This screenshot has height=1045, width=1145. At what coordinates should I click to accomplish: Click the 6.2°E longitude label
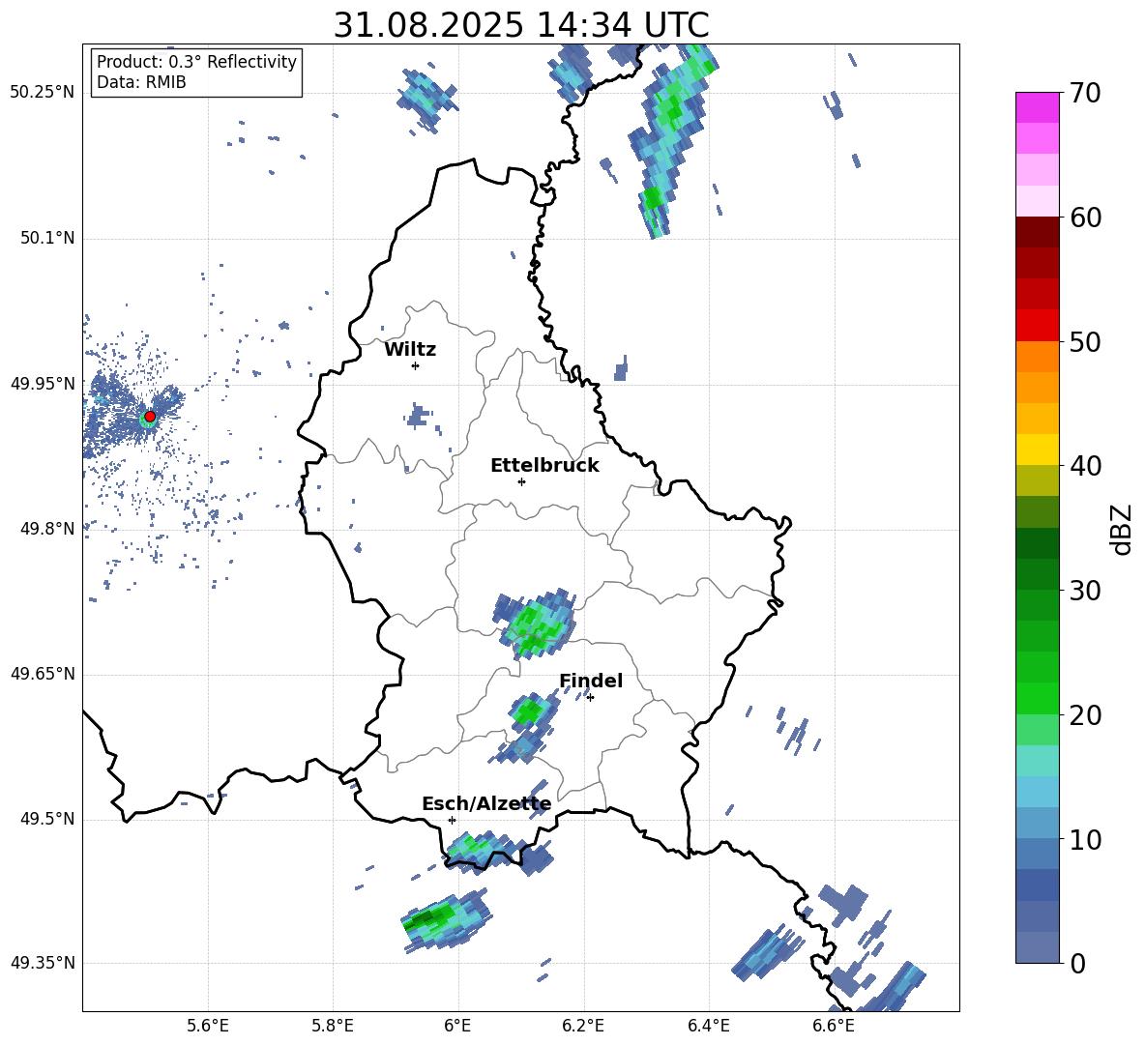pyautogui.click(x=583, y=1026)
